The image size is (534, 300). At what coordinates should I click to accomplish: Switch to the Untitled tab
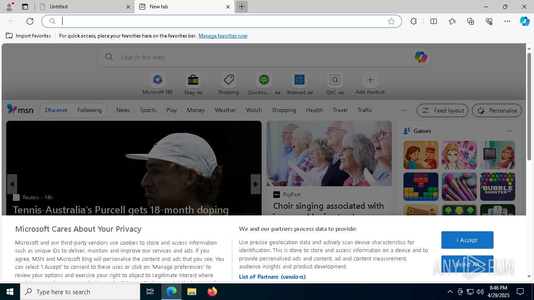[x=85, y=7]
